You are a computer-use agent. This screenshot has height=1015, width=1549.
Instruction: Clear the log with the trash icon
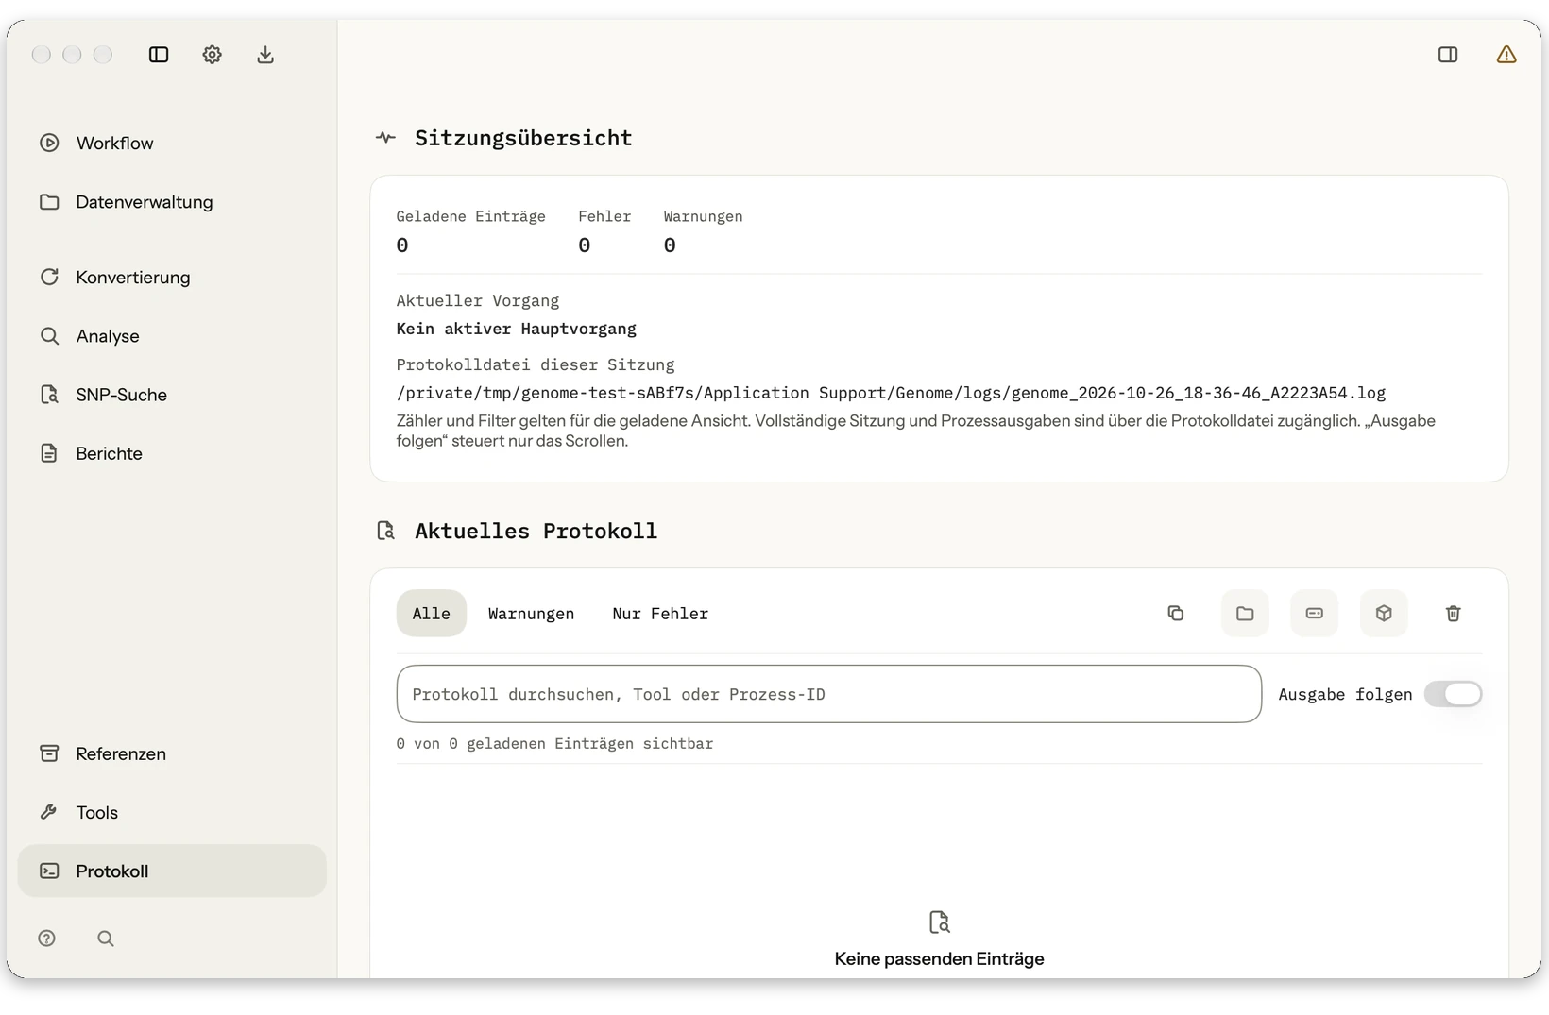[1454, 614]
